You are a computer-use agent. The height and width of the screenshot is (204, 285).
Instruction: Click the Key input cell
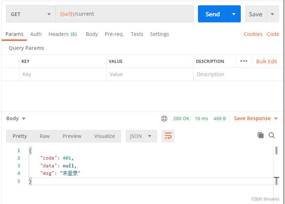(63, 74)
